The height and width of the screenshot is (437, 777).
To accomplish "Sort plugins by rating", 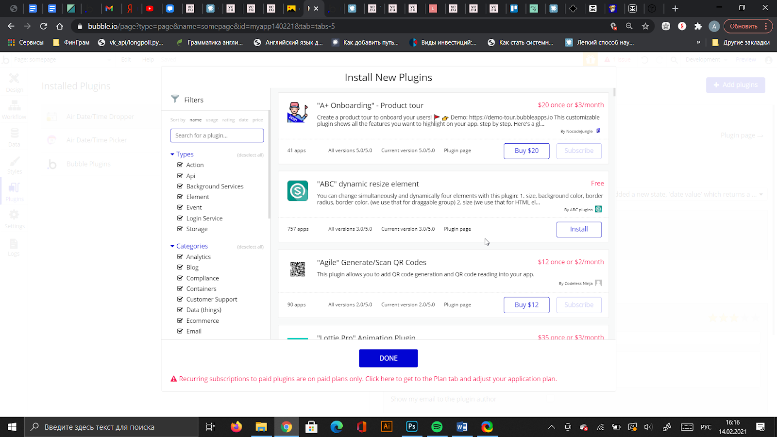I will 228,120.
